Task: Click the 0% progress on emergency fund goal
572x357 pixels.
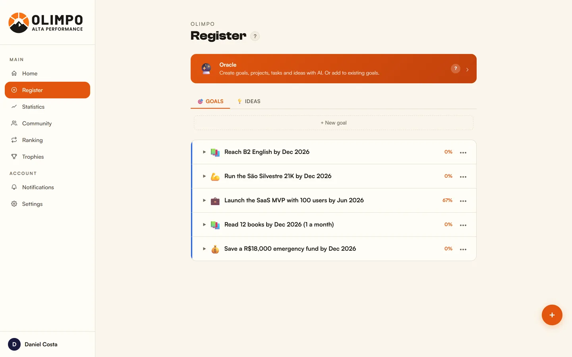Action: [448, 249]
